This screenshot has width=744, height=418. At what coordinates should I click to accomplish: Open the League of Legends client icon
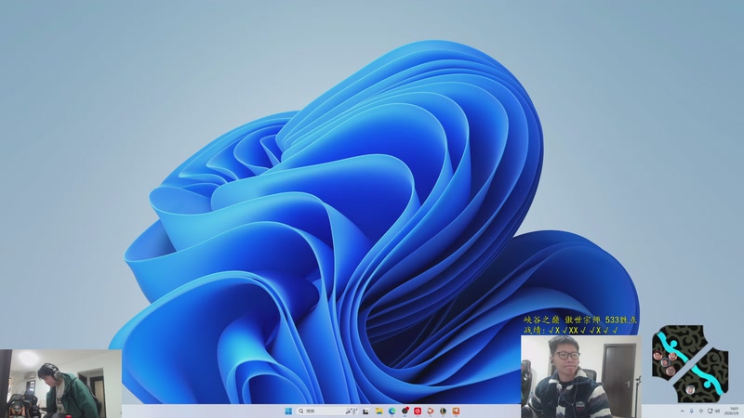(x=444, y=411)
